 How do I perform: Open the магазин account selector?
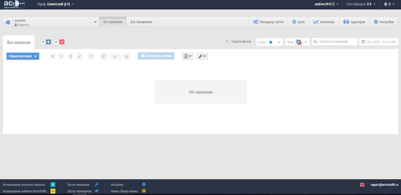point(56,22)
